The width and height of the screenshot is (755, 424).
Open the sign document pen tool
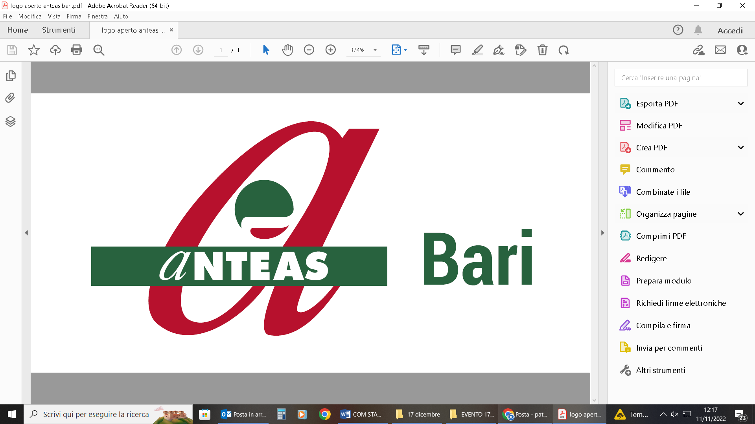pos(499,50)
